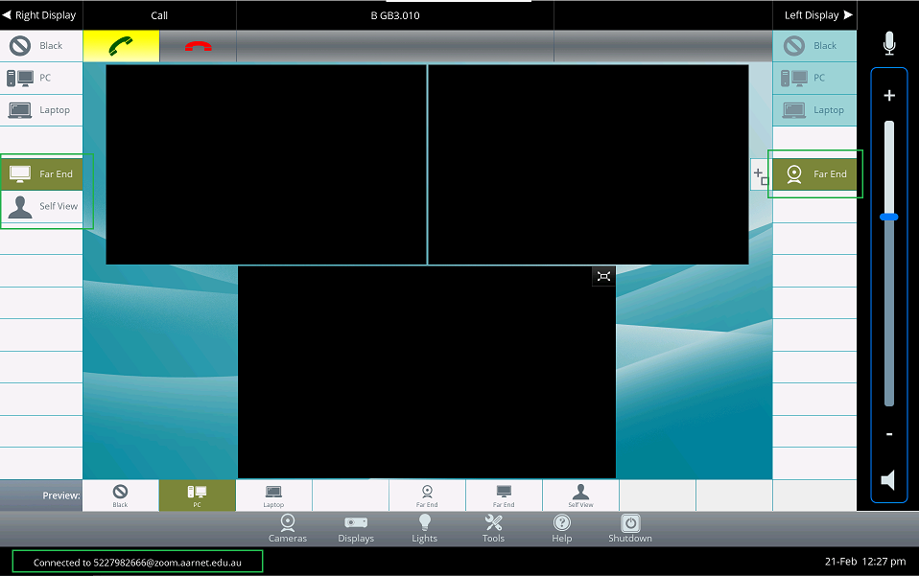Select Self View in Preview bar
Viewport: 919px width, 576px height.
580,495
